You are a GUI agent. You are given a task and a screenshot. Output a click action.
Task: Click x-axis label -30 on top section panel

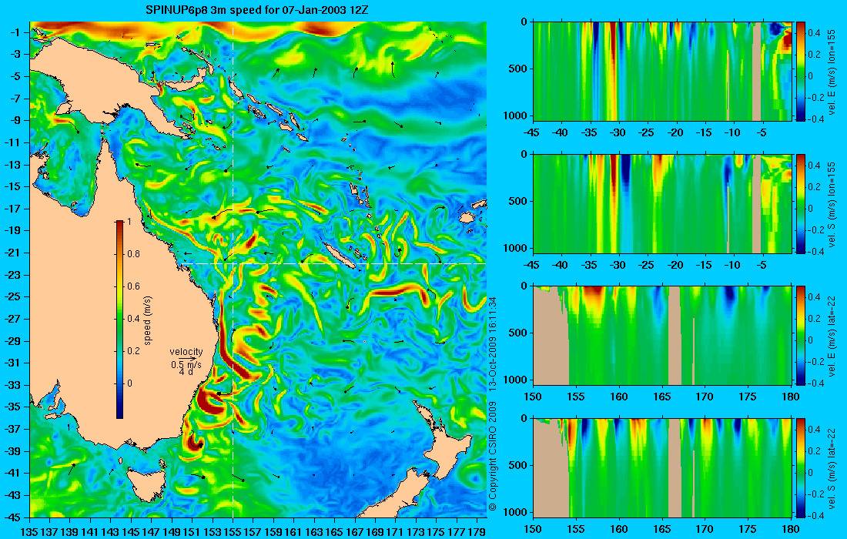pyautogui.click(x=618, y=133)
